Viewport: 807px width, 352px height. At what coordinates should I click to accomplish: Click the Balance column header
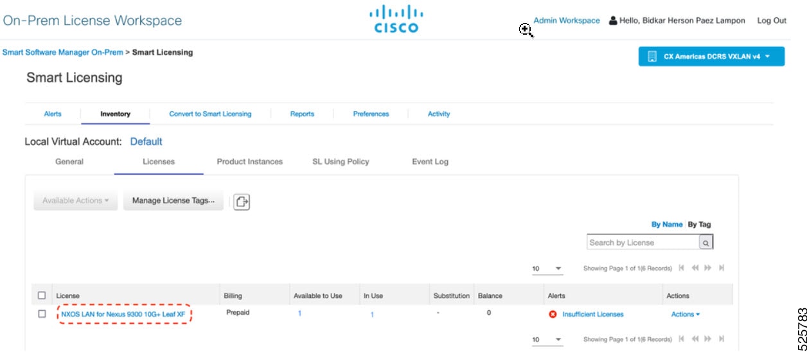point(490,296)
